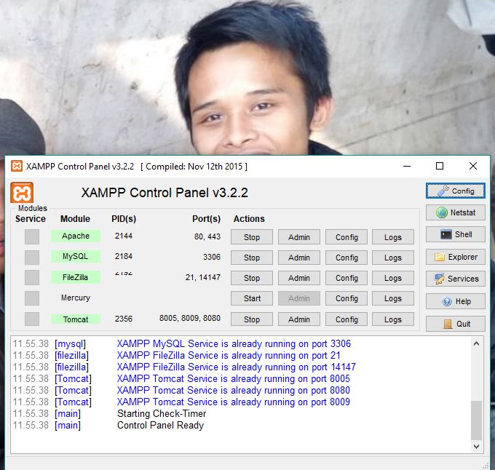Click log line about FileZilla port 14147

click(x=237, y=367)
